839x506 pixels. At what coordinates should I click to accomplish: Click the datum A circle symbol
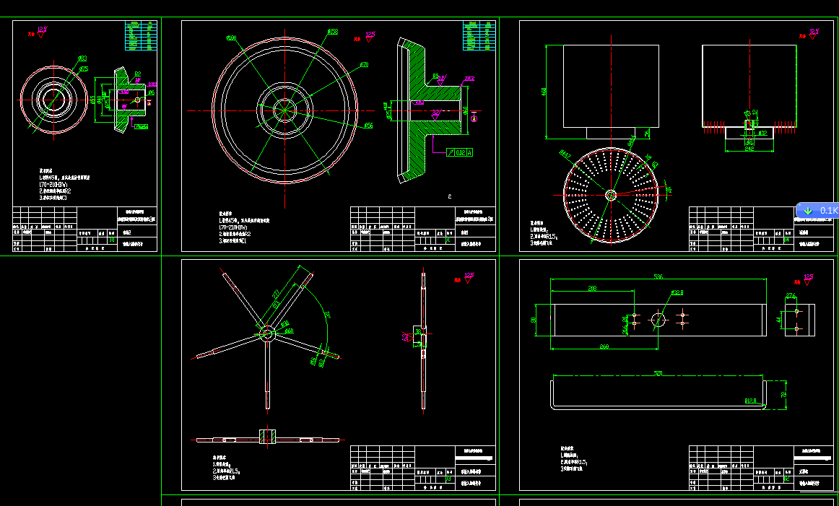coord(474,119)
